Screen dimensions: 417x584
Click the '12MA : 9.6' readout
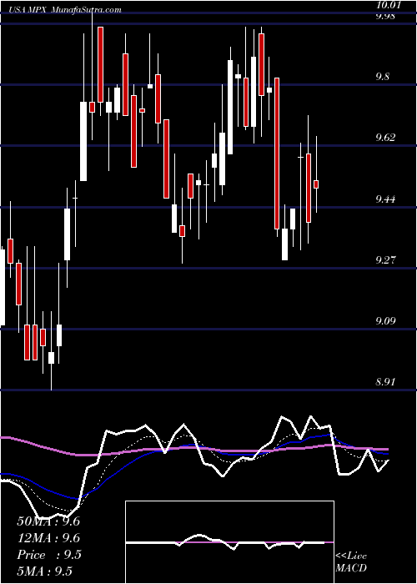tap(48, 538)
